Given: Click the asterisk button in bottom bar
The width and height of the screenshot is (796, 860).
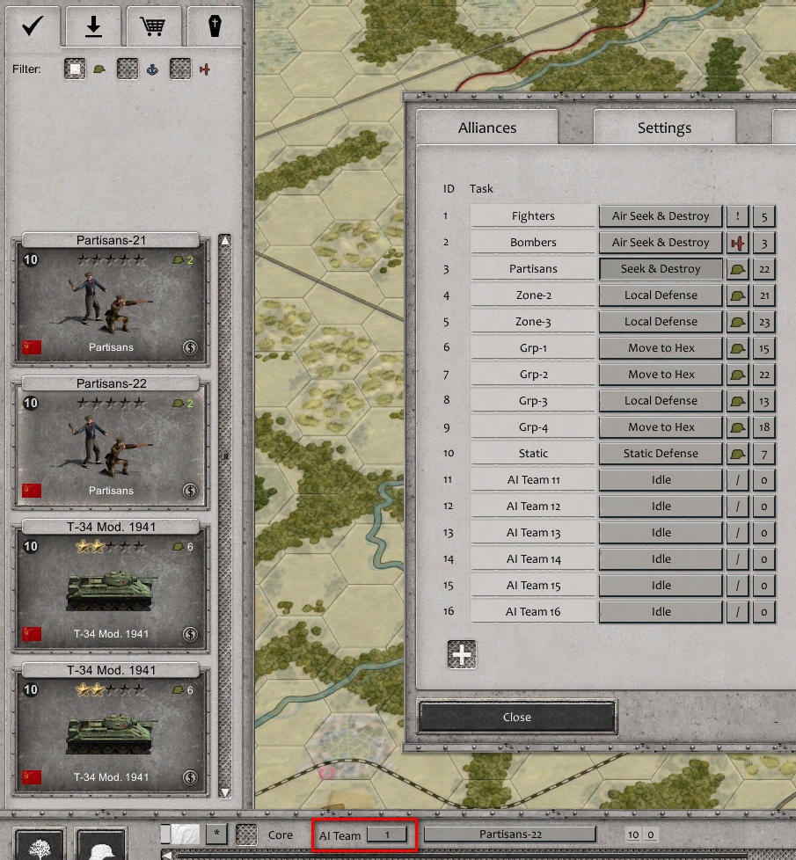Looking at the screenshot, I should pyautogui.click(x=216, y=834).
